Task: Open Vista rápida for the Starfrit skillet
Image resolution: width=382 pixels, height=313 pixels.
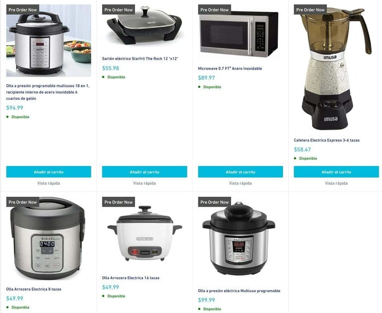Action: pos(144,183)
